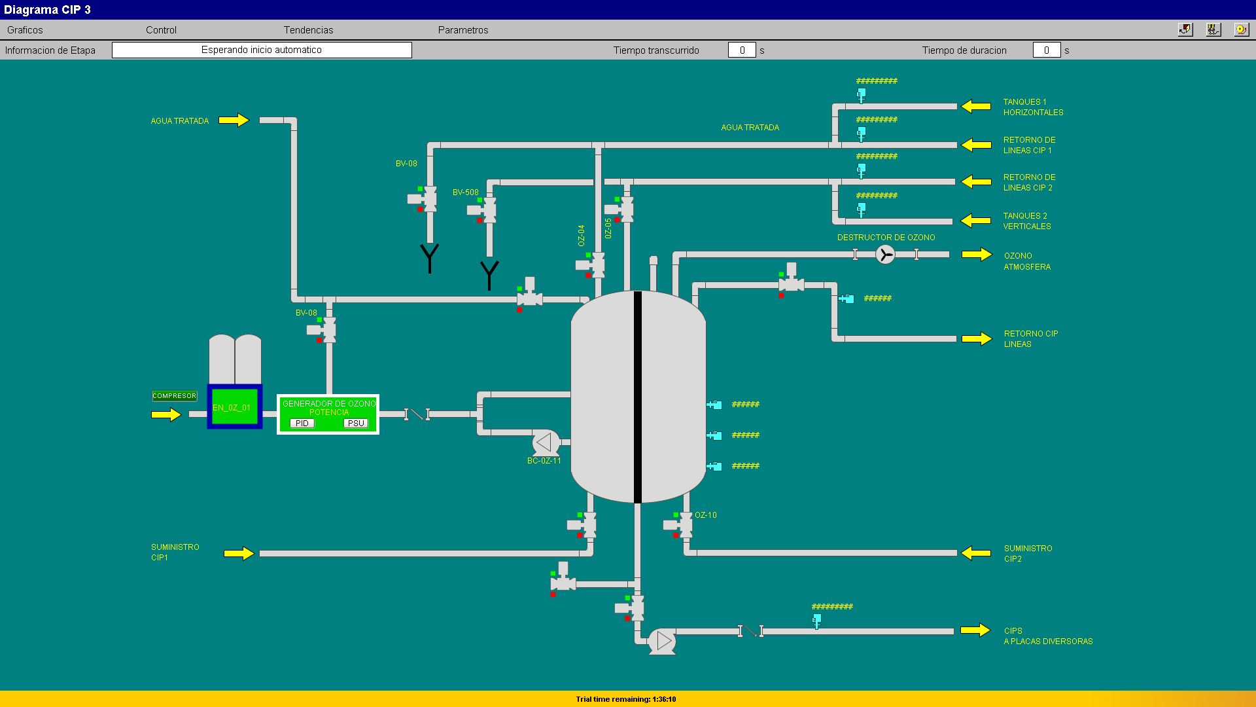The width and height of the screenshot is (1256, 707).
Task: Click the Retorno de Lineas CIP 2 sensor icon
Action: pos(861,171)
